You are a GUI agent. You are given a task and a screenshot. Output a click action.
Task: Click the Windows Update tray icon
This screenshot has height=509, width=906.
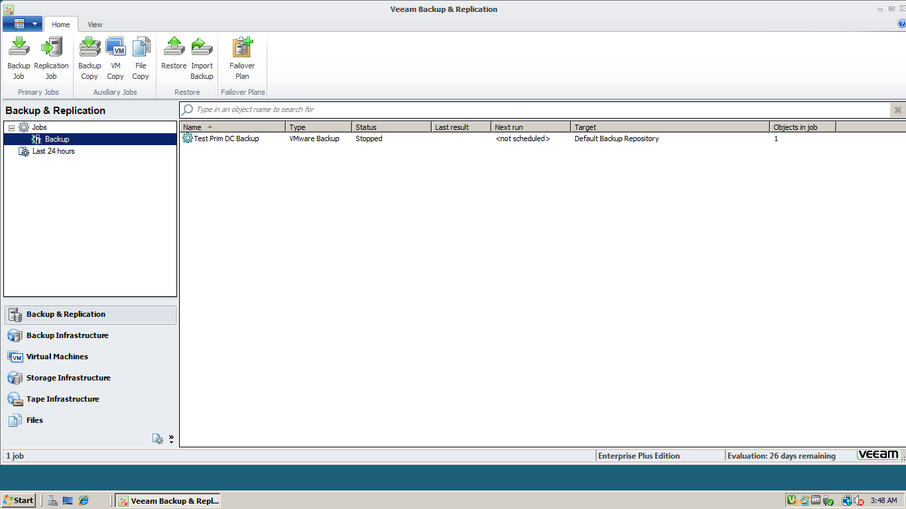[804, 500]
